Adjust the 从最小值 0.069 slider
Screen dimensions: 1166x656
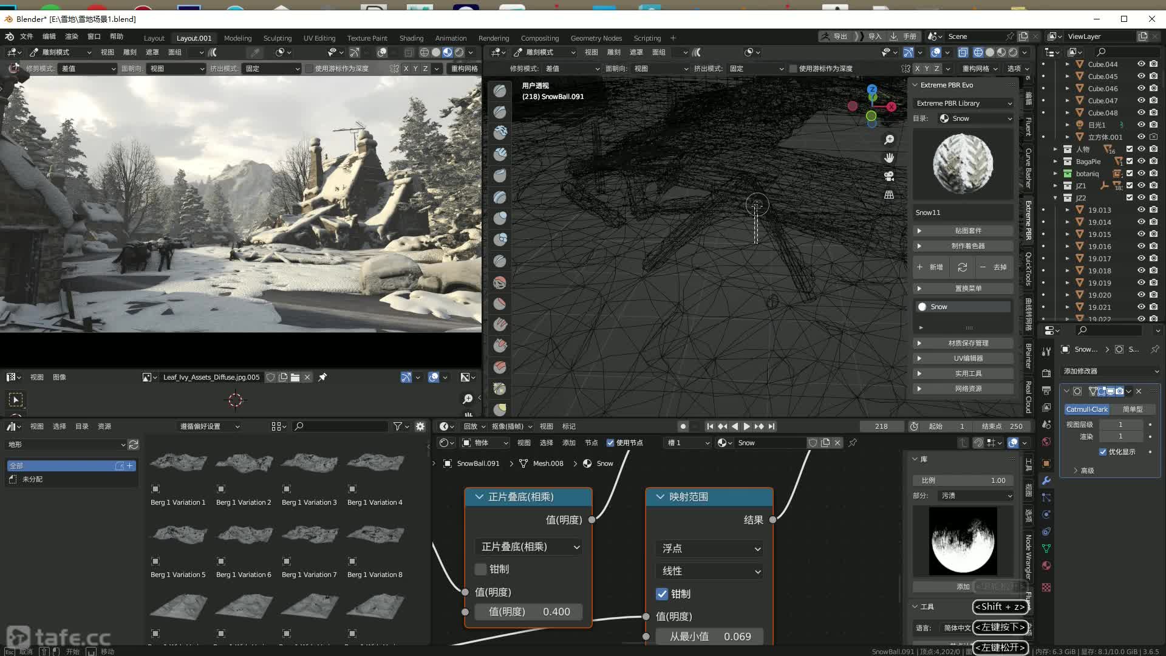click(709, 637)
